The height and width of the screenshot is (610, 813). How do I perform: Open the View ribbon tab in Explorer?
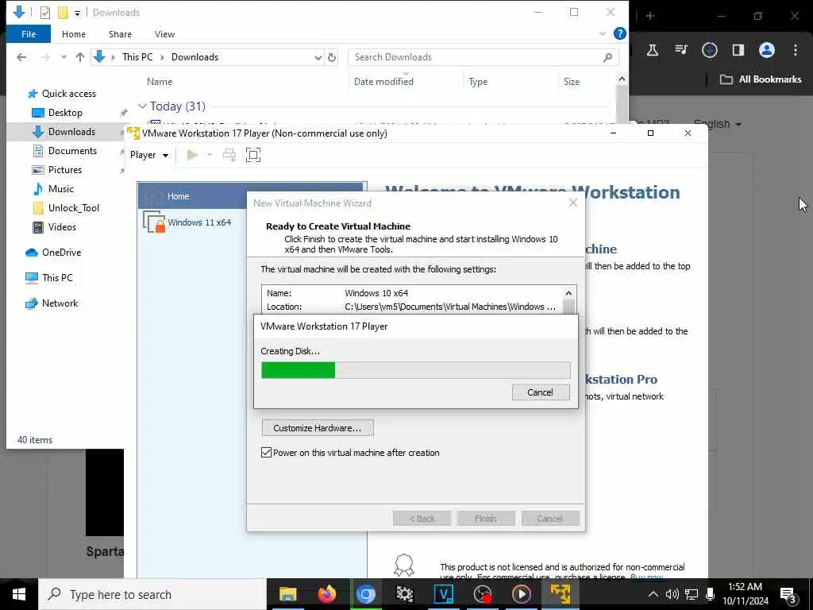[164, 34]
